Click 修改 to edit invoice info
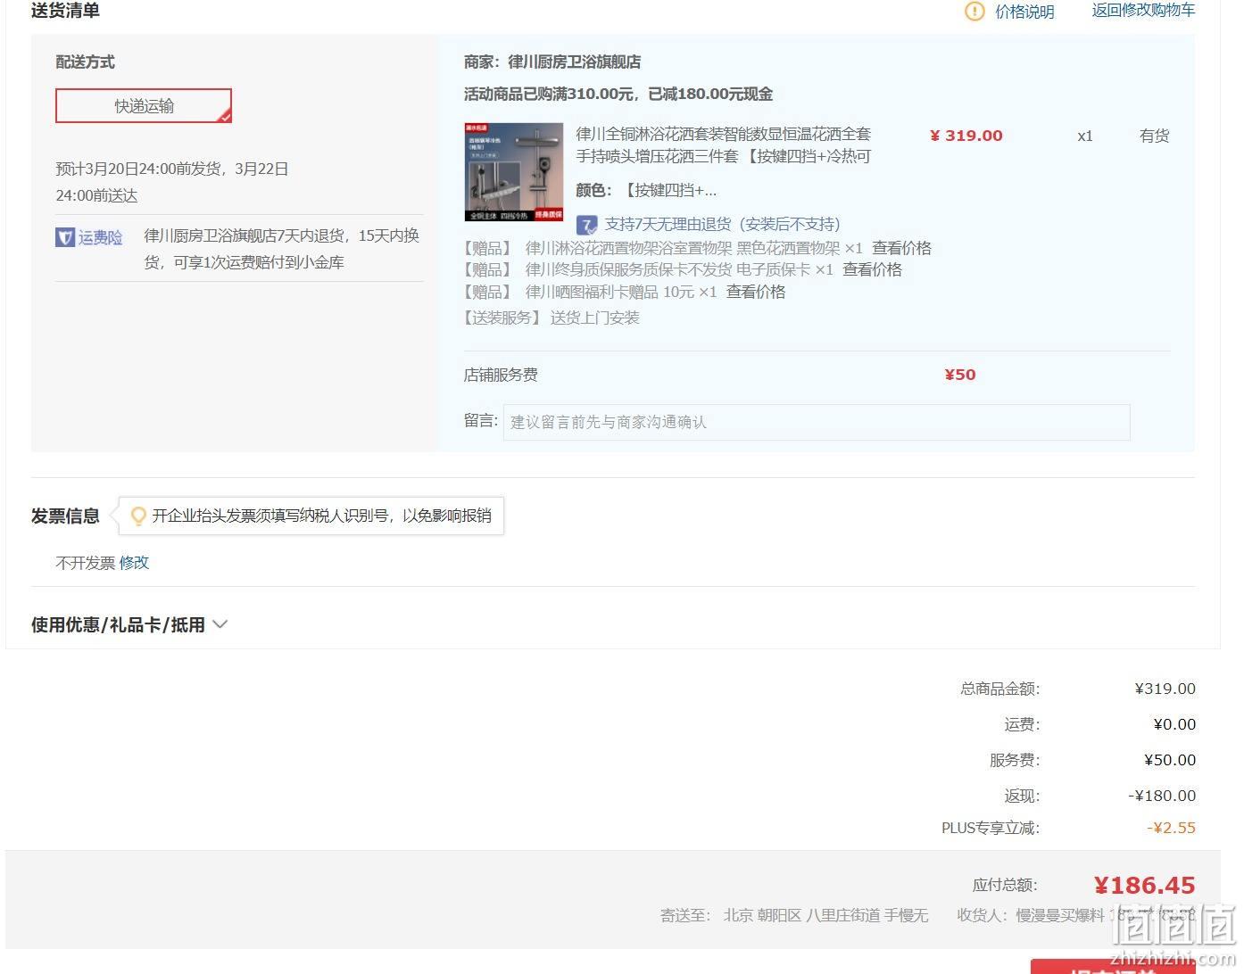Viewport: 1244px width, 974px height. click(x=134, y=563)
